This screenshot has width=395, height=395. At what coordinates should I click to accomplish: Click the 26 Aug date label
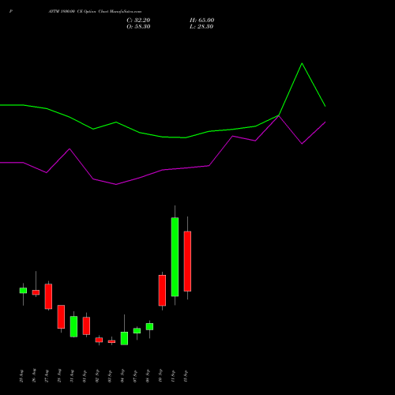(x=34, y=376)
